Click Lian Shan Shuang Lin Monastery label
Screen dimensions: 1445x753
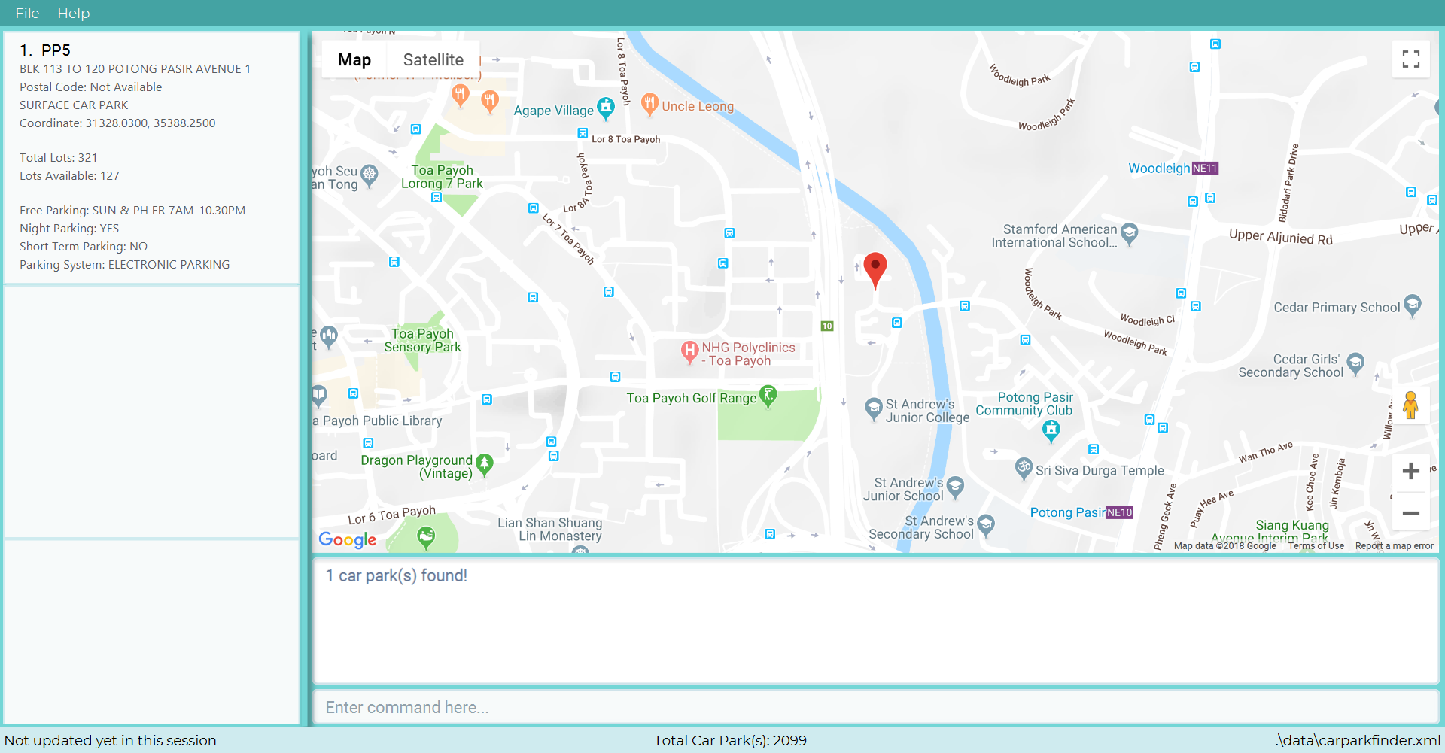549,529
